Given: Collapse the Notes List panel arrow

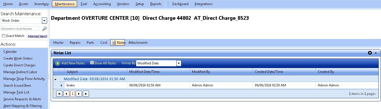Looking at the screenshot, I should click(376, 53).
